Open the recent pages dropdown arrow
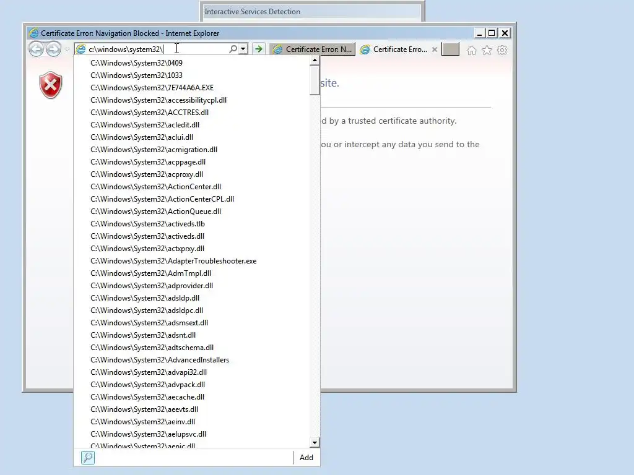This screenshot has width=634, height=475. coord(67,49)
